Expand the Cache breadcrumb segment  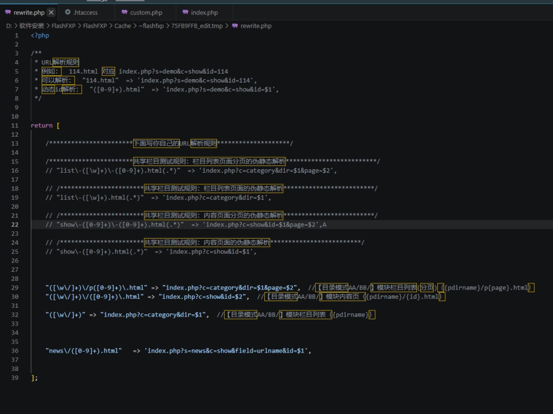122,26
